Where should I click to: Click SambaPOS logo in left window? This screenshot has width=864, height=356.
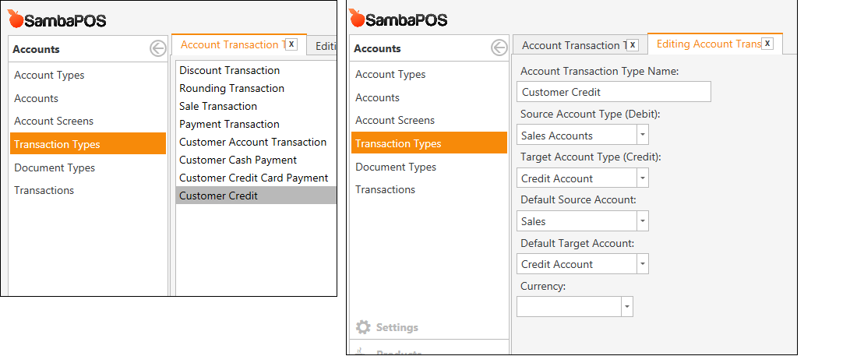point(57,20)
